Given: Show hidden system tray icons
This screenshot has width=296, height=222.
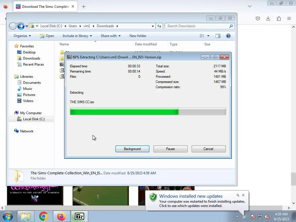Looking at the screenshot, I should (x=237, y=217).
